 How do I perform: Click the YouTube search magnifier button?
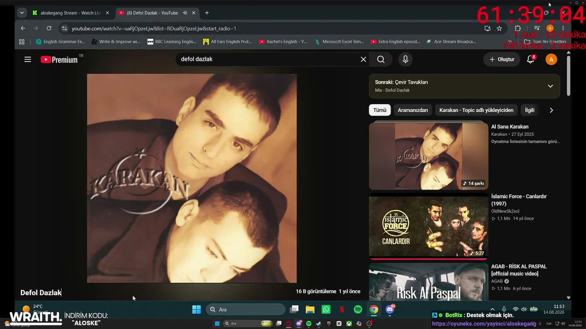tap(381, 59)
